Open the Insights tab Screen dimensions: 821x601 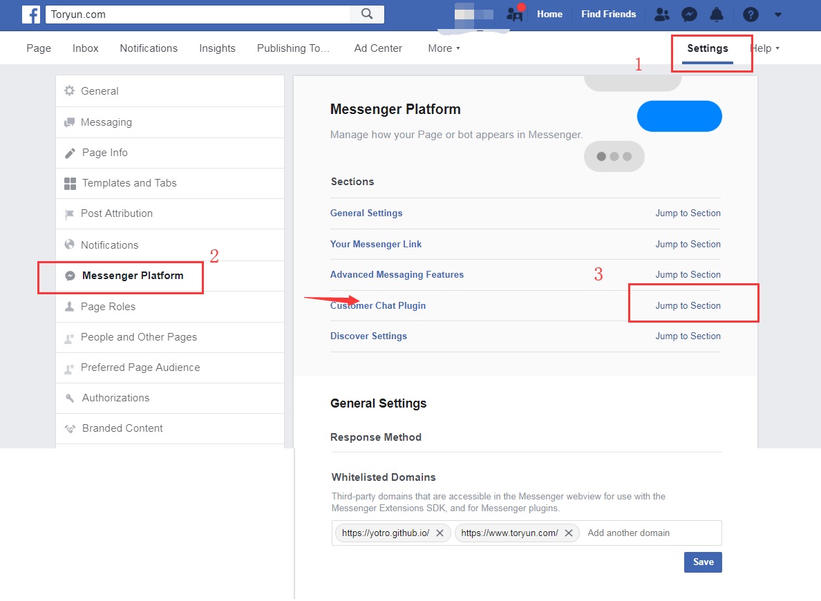[217, 48]
